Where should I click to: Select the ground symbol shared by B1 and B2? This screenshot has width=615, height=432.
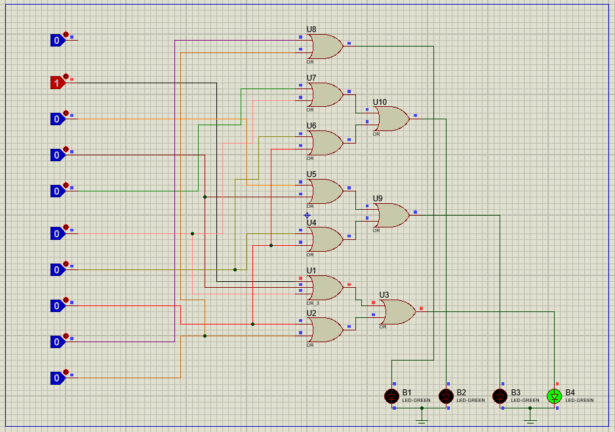tap(422, 421)
